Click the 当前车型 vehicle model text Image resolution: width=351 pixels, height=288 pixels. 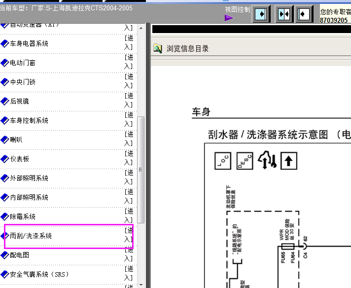click(x=66, y=8)
